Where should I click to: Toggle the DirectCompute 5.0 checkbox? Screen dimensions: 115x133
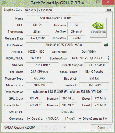point(80,119)
